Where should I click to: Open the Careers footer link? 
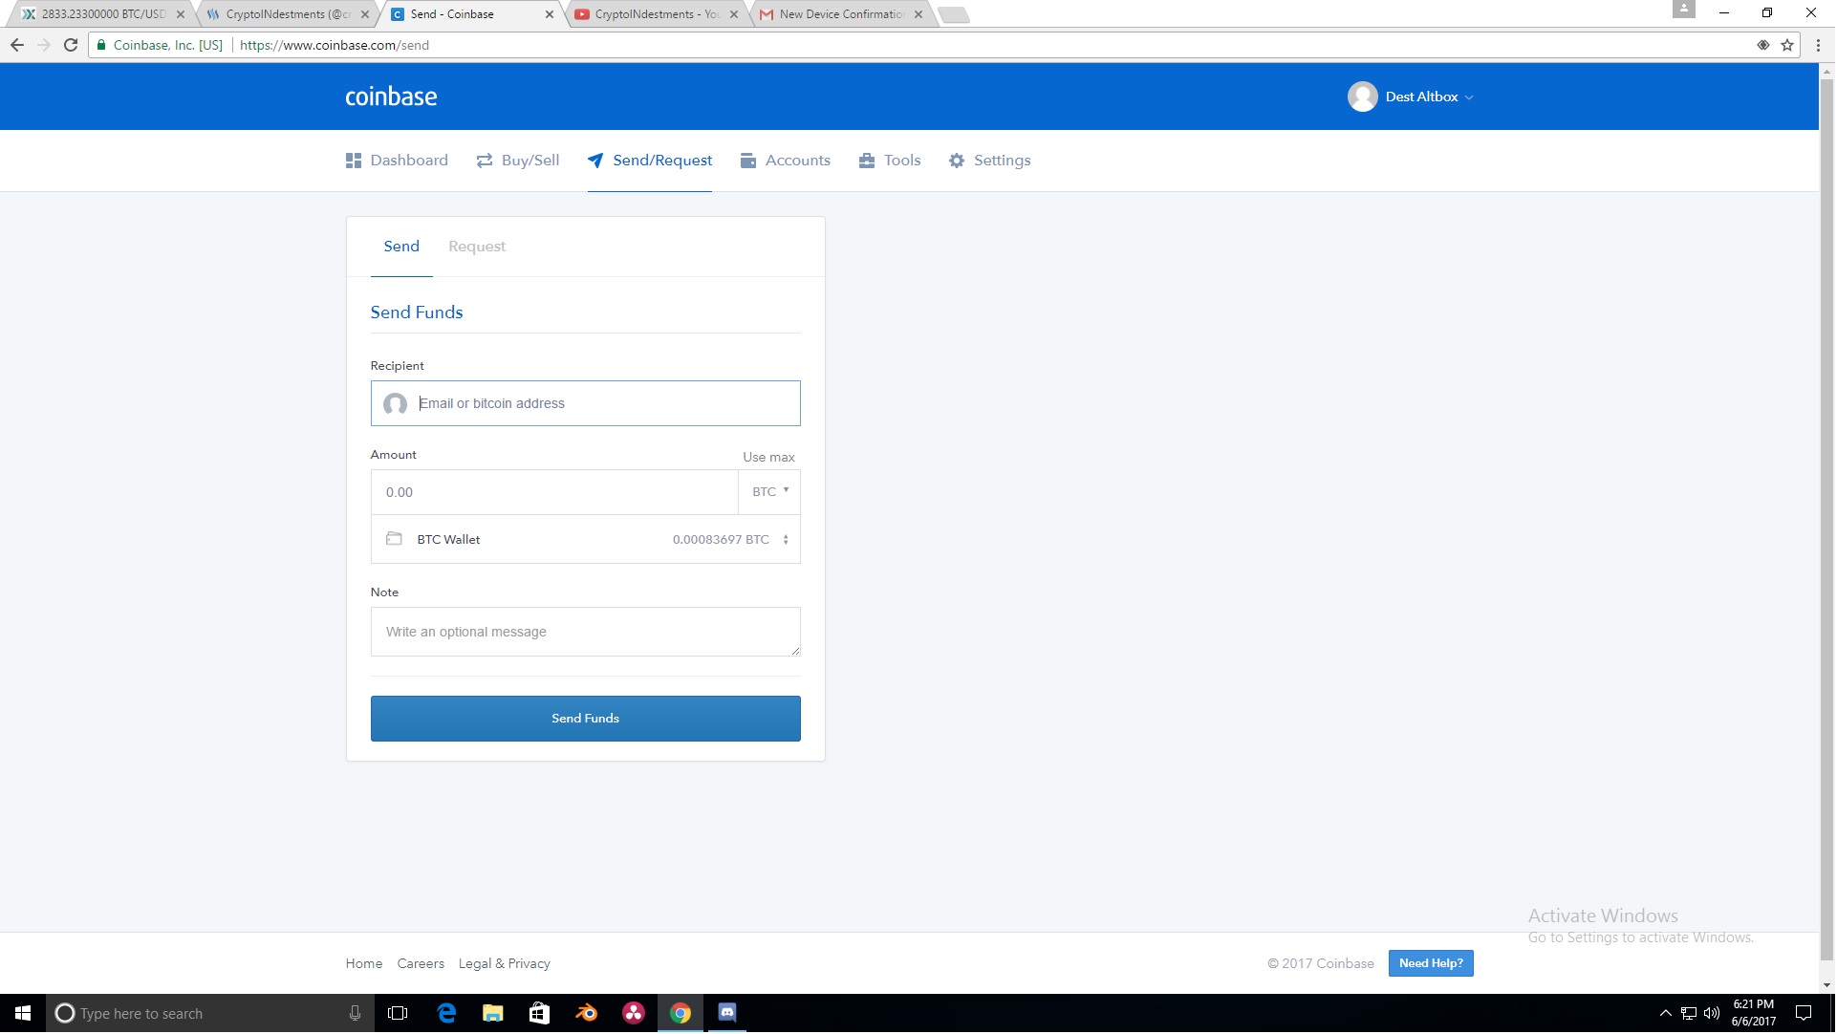pos(421,963)
